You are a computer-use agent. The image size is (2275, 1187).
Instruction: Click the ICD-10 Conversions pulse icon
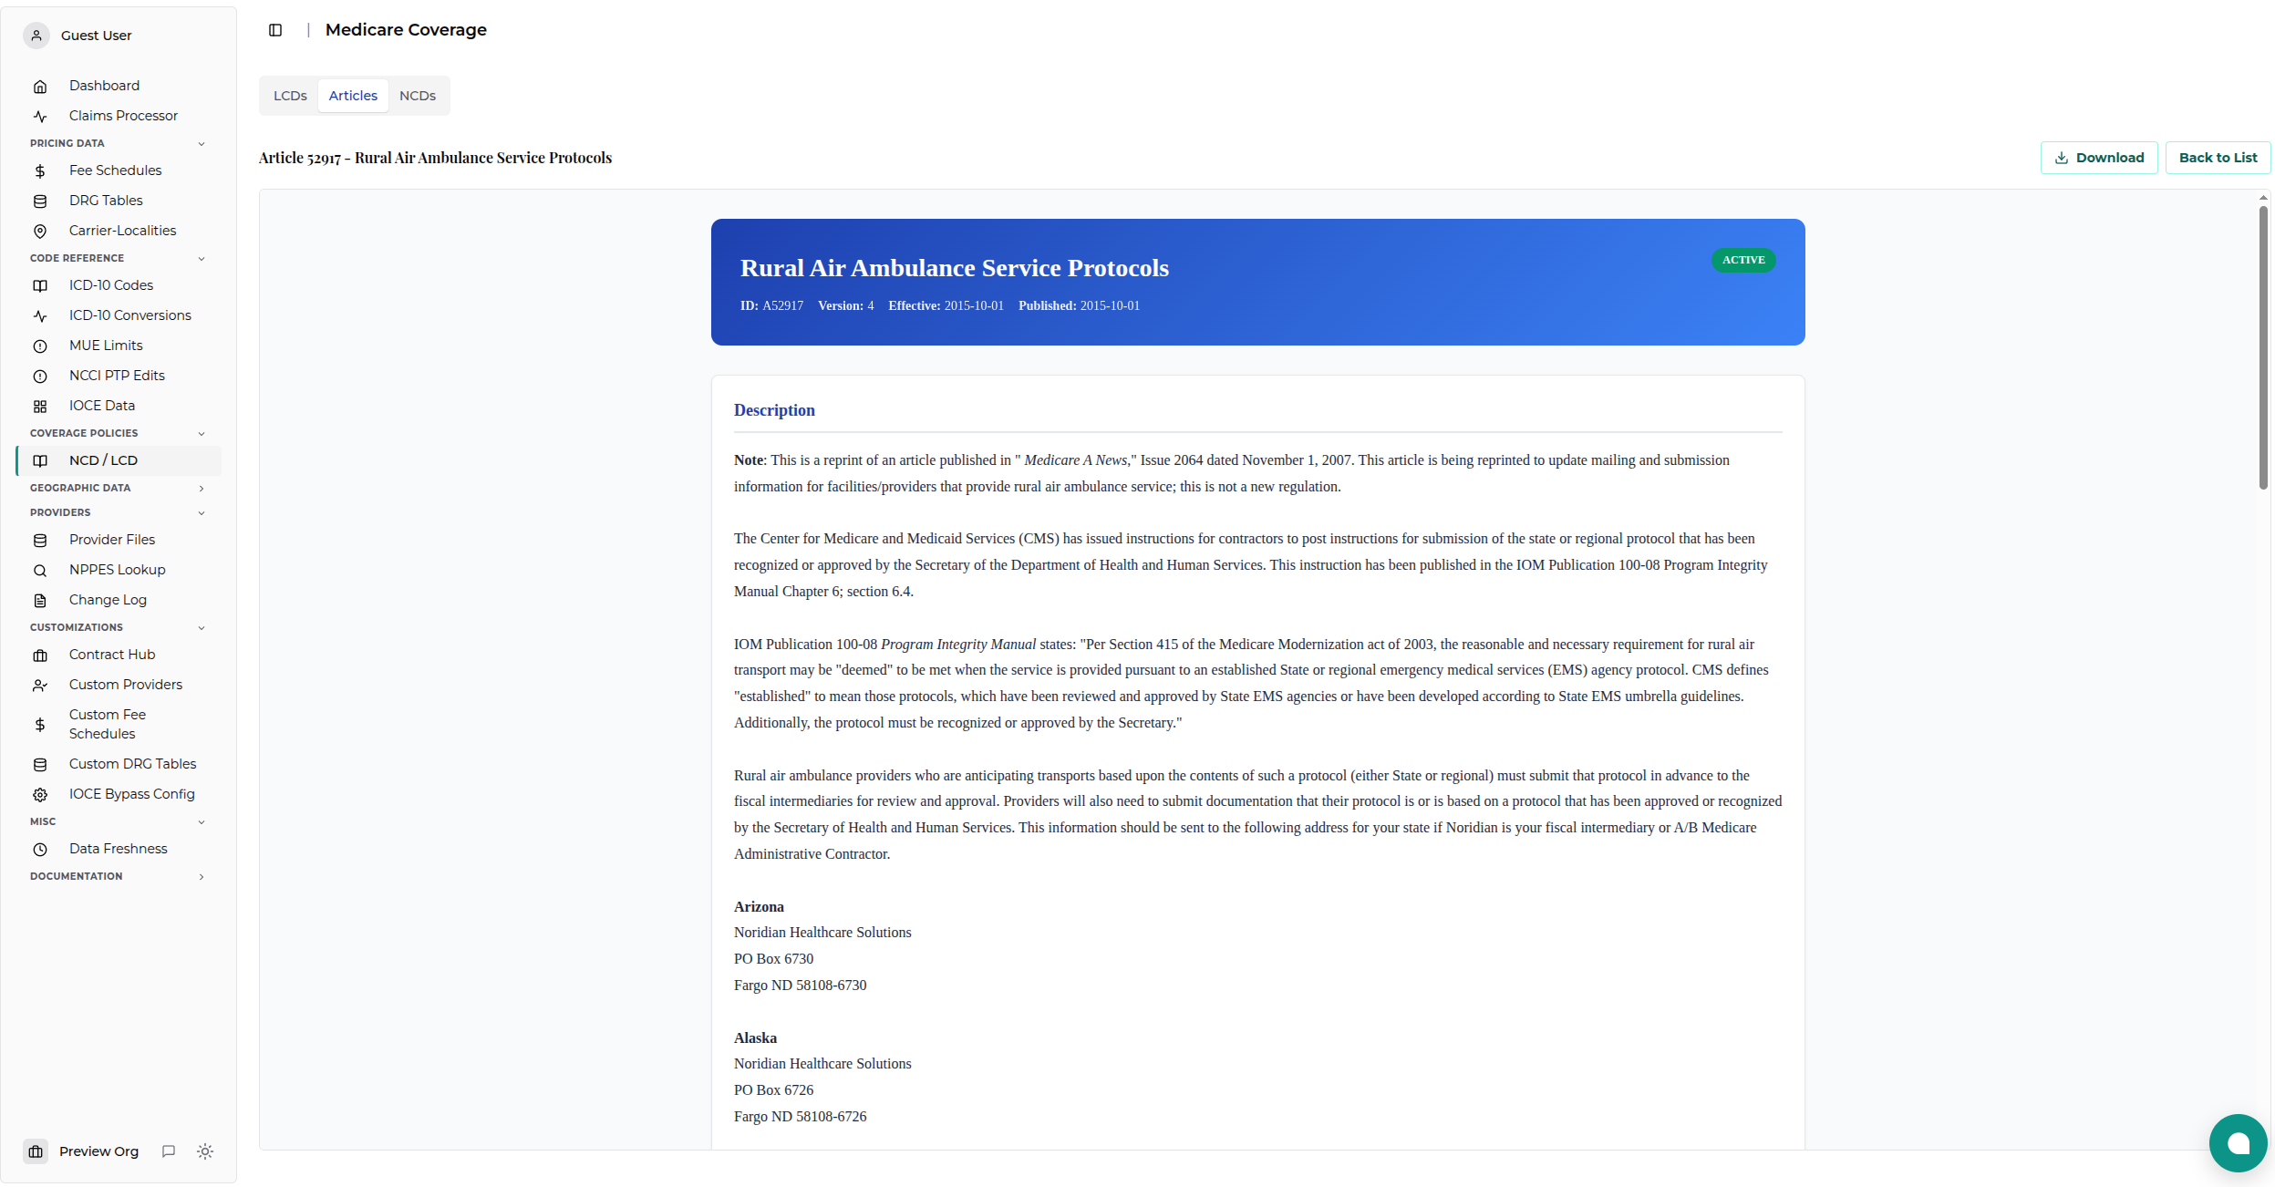[40, 316]
